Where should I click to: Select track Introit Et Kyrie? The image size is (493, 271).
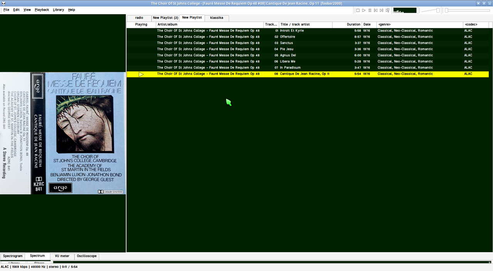(308, 30)
